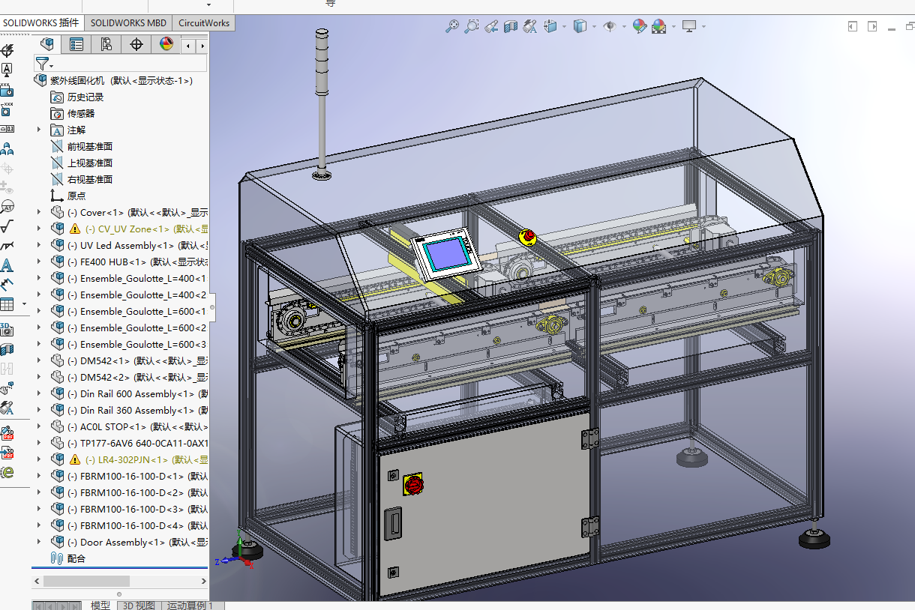Screen dimensions: 915x610
Task: Click the horizontal scrollbar in feature tree
Action: 86,581
